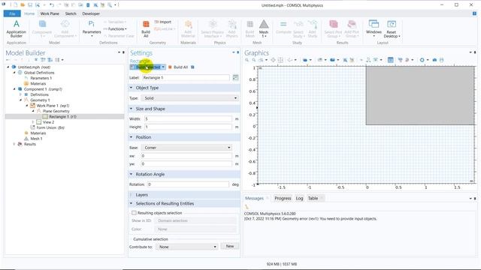Switch to the Sketch ribbon tab
This screenshot has width=481, height=270.
pyautogui.click(x=71, y=13)
